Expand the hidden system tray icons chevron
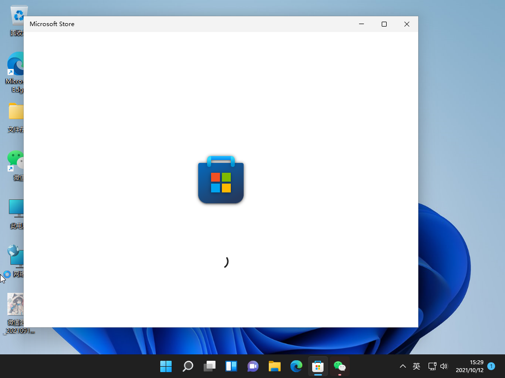The width and height of the screenshot is (505, 378). pos(403,366)
